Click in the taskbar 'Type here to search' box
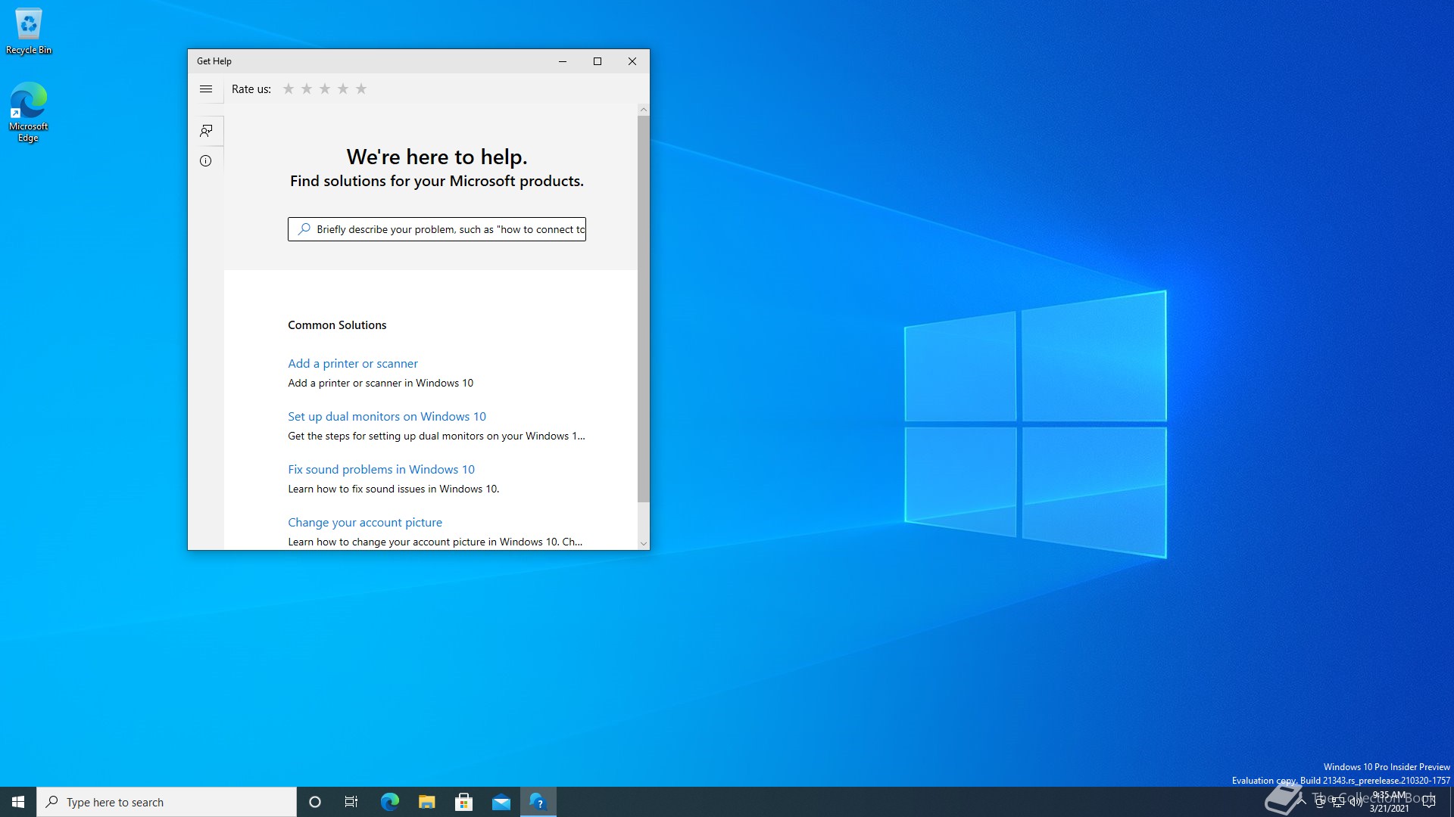The image size is (1454, 817). 167,802
